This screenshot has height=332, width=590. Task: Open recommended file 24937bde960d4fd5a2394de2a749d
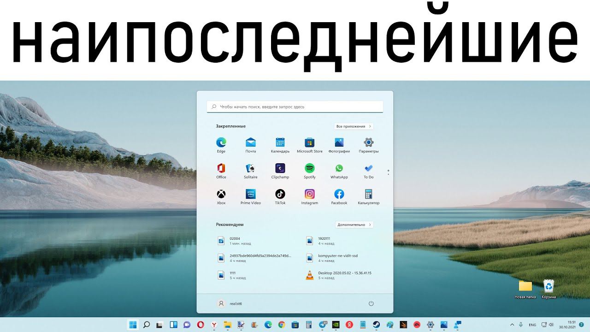(254, 258)
